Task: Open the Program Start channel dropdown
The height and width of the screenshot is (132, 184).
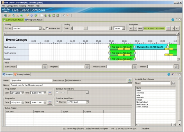Action: coord(87,92)
